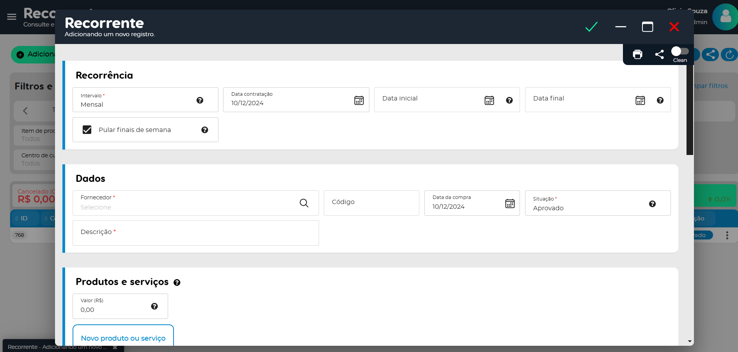
Task: Show help for Produtos e serviços heading
Action: tap(177, 283)
